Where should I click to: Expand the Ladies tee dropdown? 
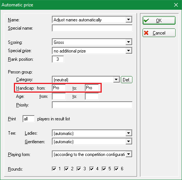(x=128, y=133)
